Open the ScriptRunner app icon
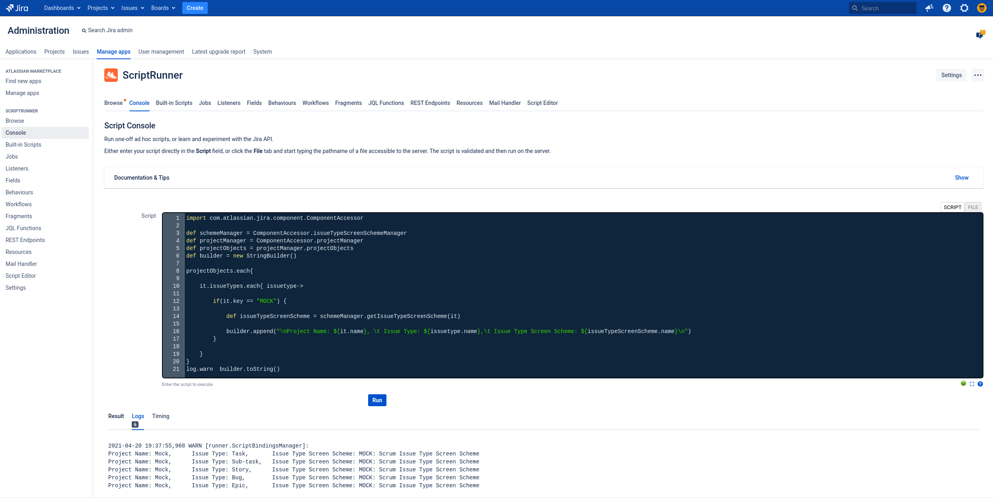Image resolution: width=993 pixels, height=498 pixels. (111, 75)
